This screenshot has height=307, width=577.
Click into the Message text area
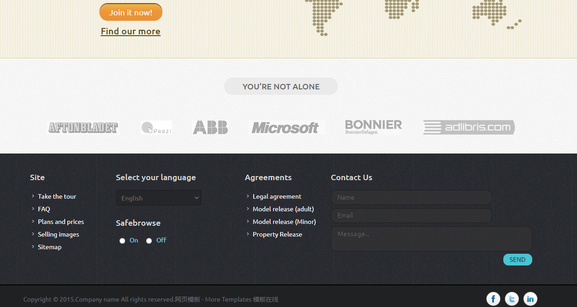pos(431,238)
